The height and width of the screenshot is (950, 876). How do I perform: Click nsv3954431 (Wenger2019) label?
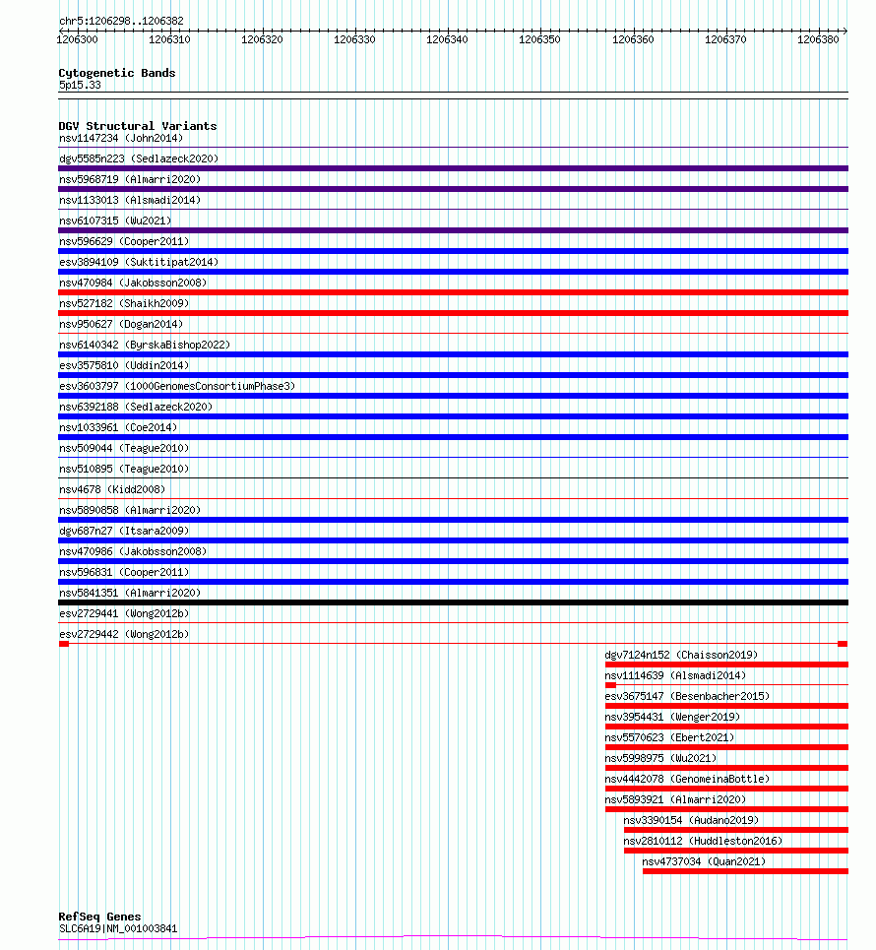[672, 717]
